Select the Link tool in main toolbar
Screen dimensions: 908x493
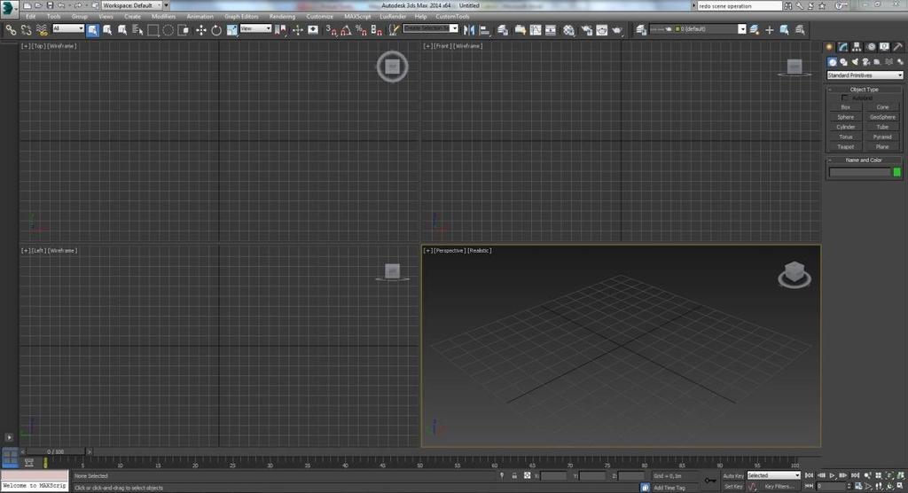click(11, 29)
